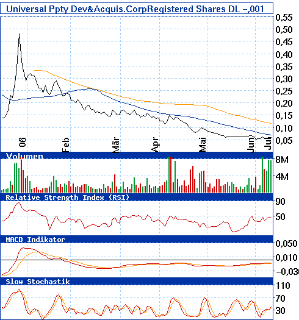
Task: Click the MACD axis label 0,010
Action: click(x=286, y=258)
